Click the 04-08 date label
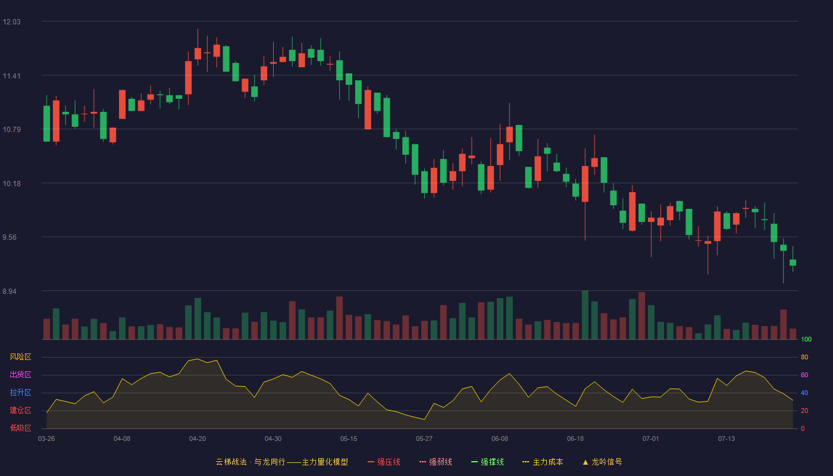Viewport: 833px width, 476px height. 122,439
